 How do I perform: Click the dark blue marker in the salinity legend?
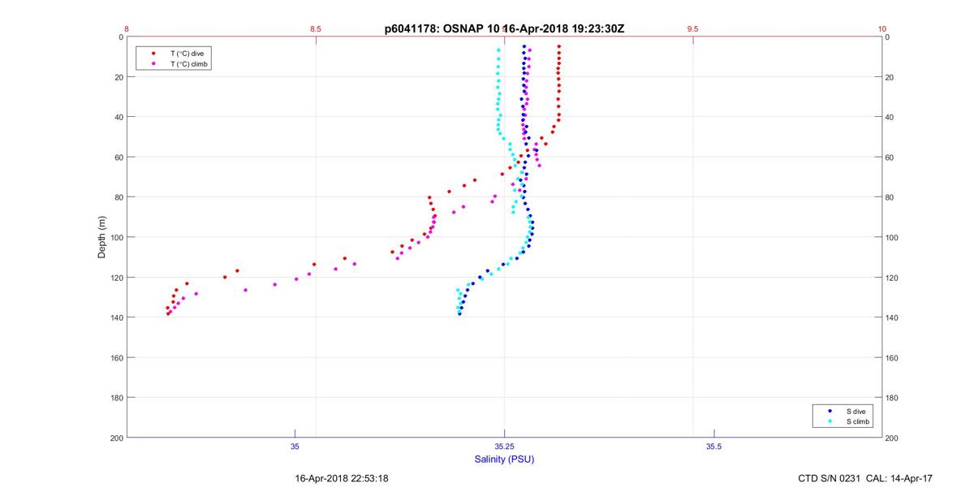pyautogui.click(x=830, y=412)
